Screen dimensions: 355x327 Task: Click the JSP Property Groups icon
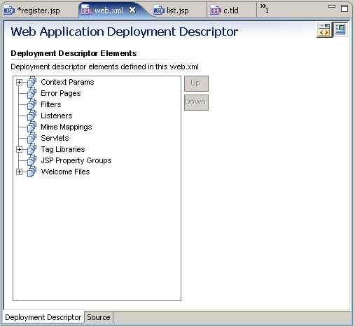32,160
